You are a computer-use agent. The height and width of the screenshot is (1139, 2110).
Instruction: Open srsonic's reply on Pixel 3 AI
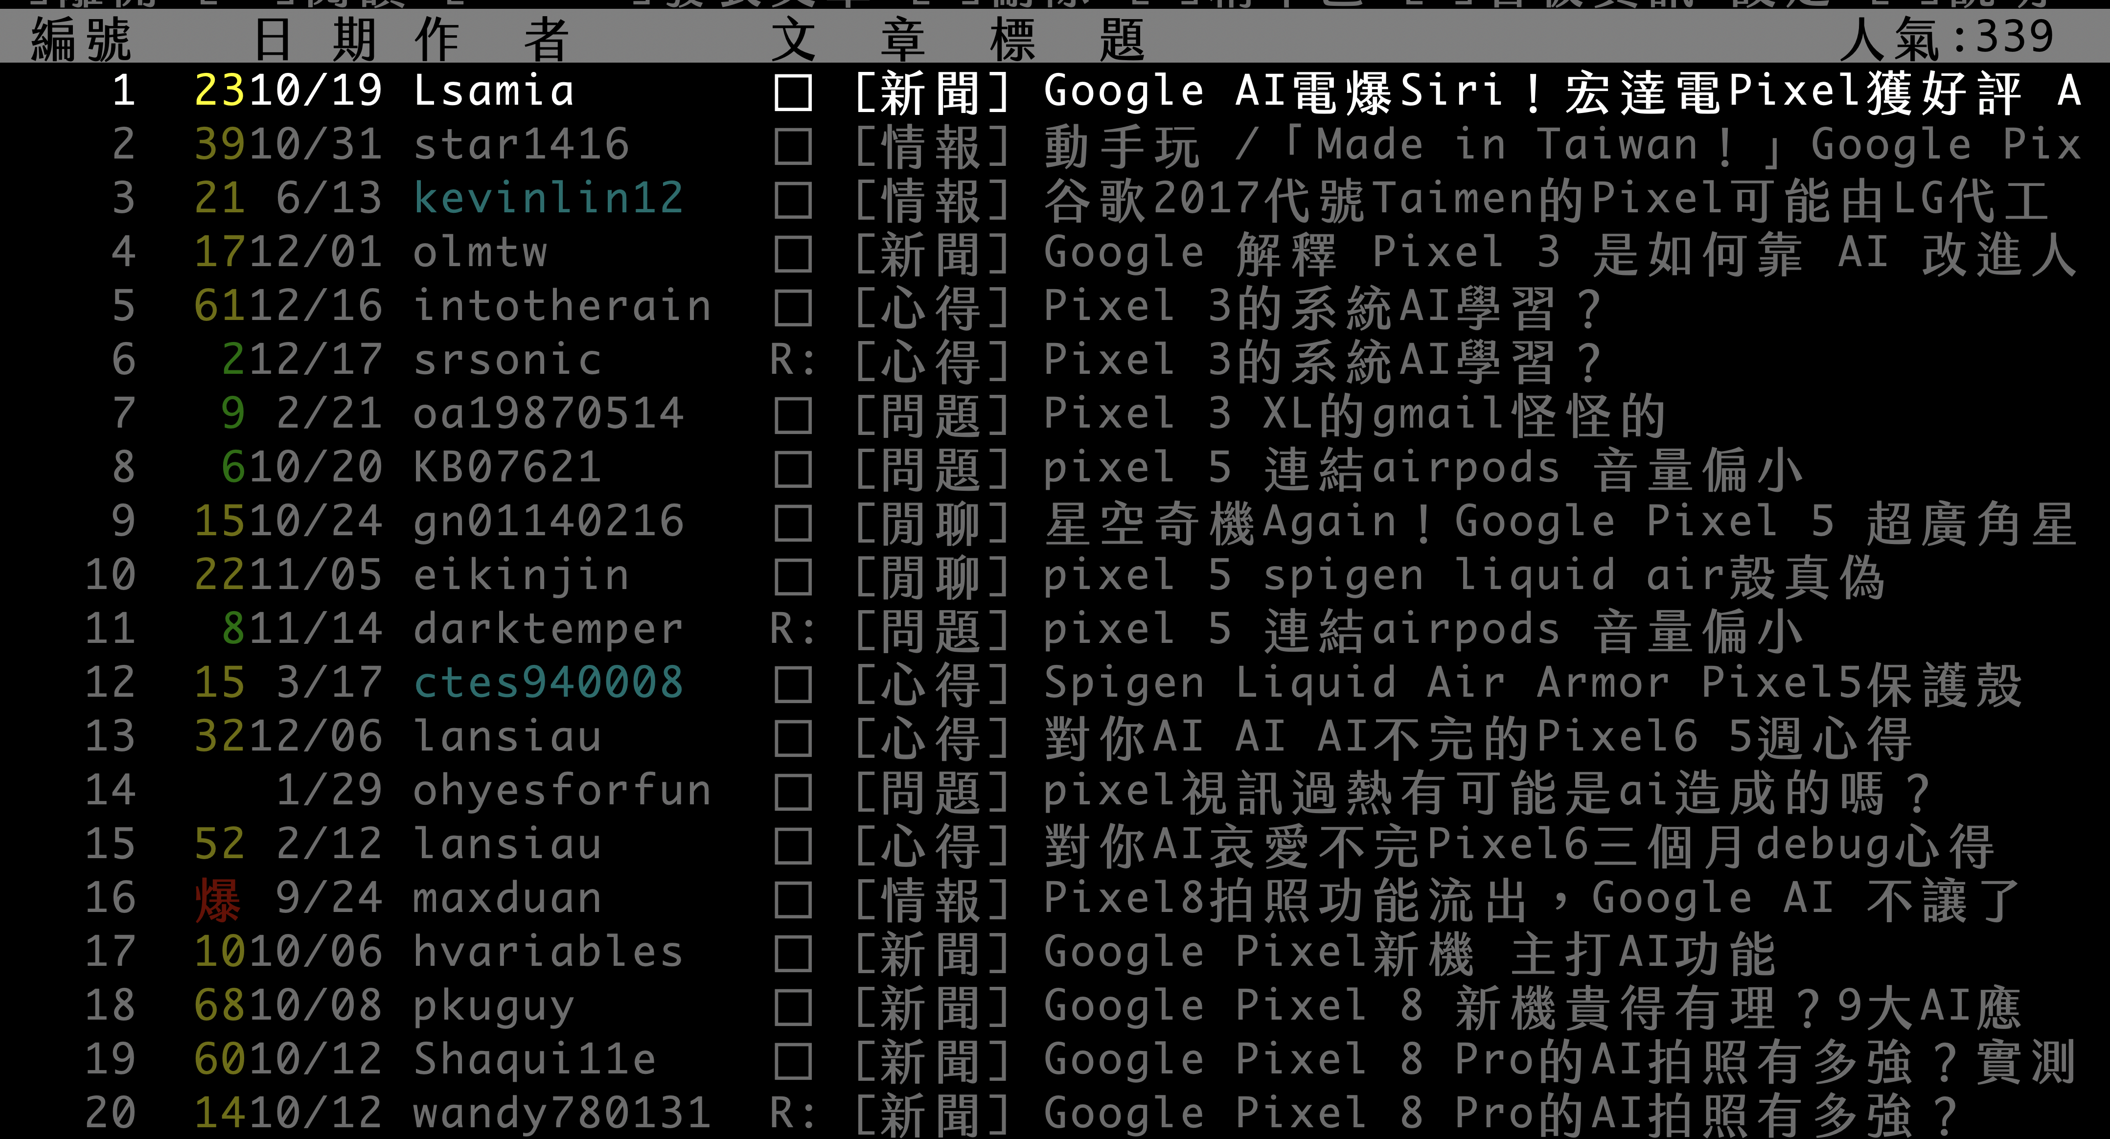1055,360
